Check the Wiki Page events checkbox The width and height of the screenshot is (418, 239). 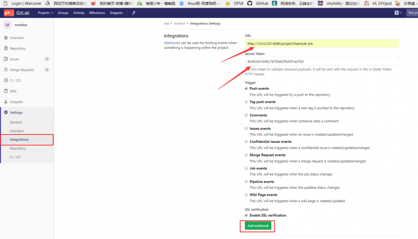tap(246, 195)
